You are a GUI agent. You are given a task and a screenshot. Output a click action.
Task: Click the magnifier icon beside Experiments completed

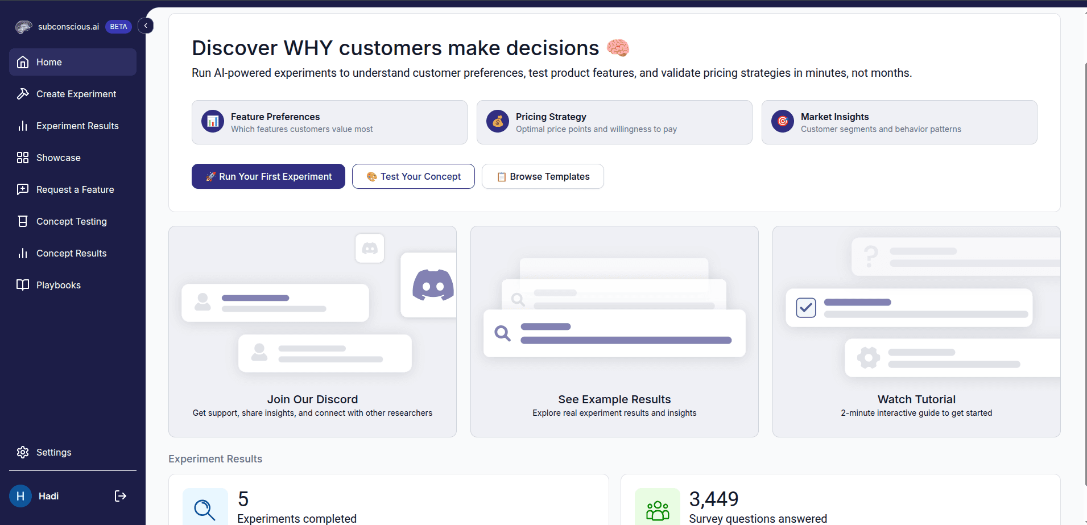tap(205, 509)
